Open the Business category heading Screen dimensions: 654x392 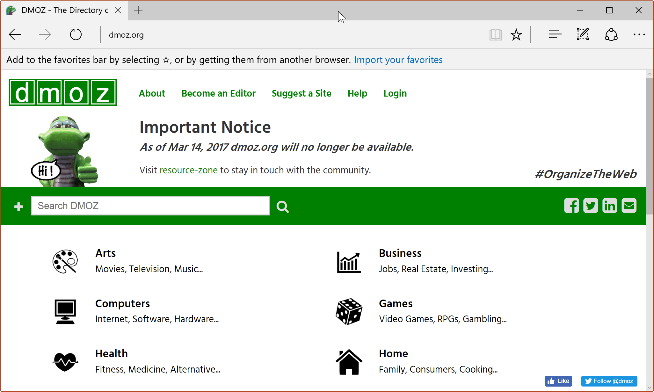pos(400,253)
